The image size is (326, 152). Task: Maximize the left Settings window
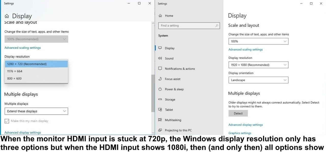pyautogui.click(x=139, y=3)
